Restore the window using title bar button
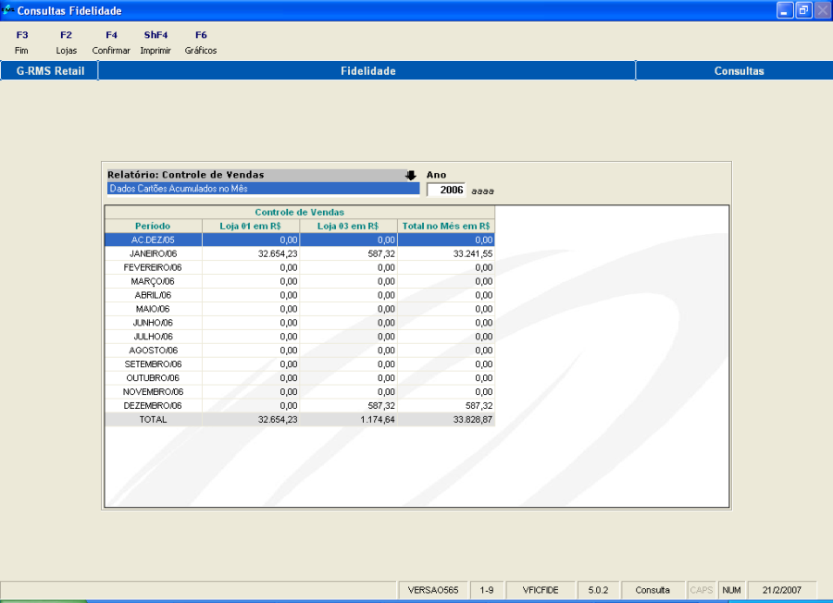This screenshot has width=833, height=603. click(x=802, y=10)
